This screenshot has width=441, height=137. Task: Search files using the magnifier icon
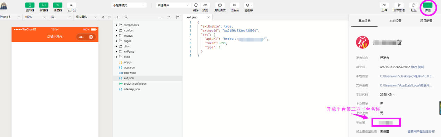click(x=126, y=17)
